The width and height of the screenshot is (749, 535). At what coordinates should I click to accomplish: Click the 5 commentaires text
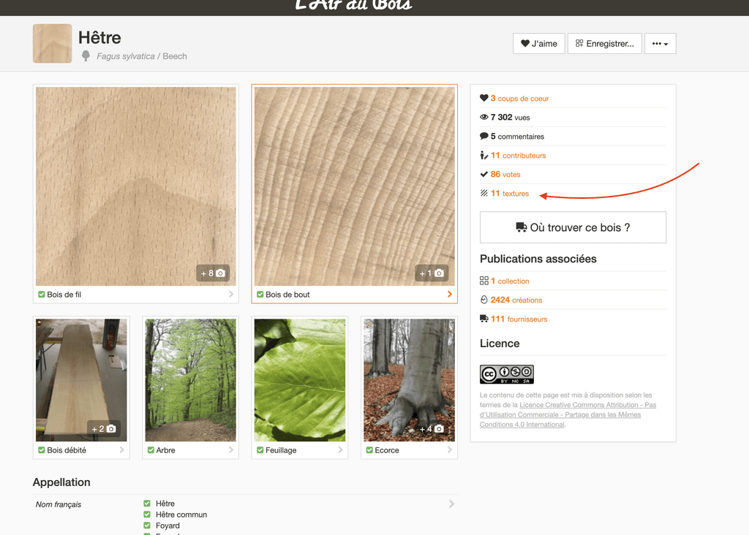click(x=517, y=137)
